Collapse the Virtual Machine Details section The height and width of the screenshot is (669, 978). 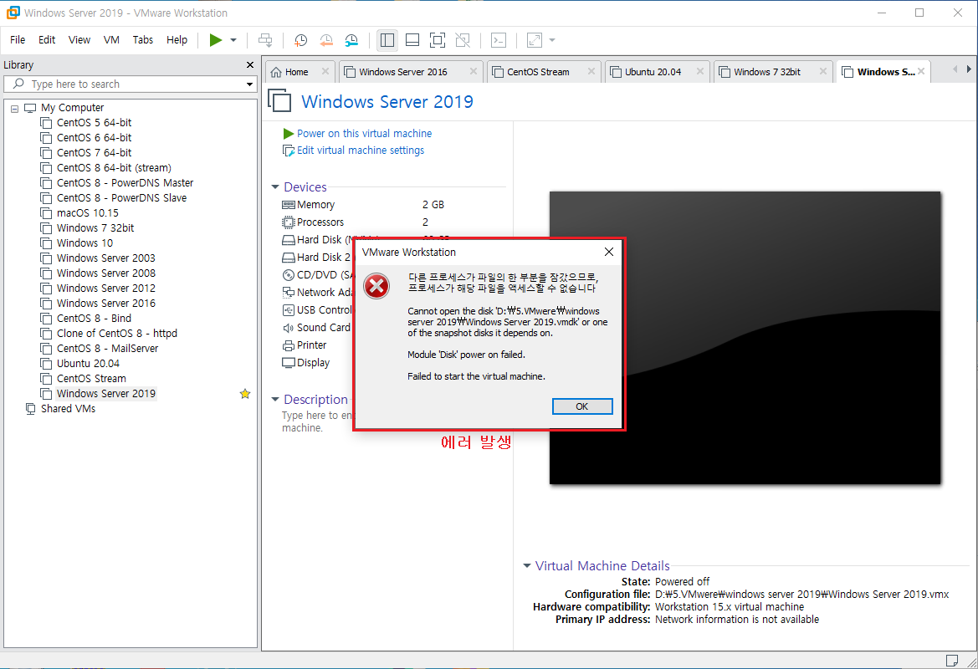(x=526, y=566)
